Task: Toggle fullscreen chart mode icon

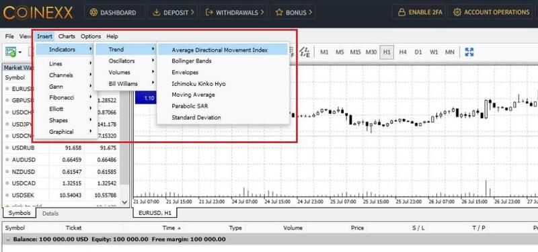Action: pos(469,52)
